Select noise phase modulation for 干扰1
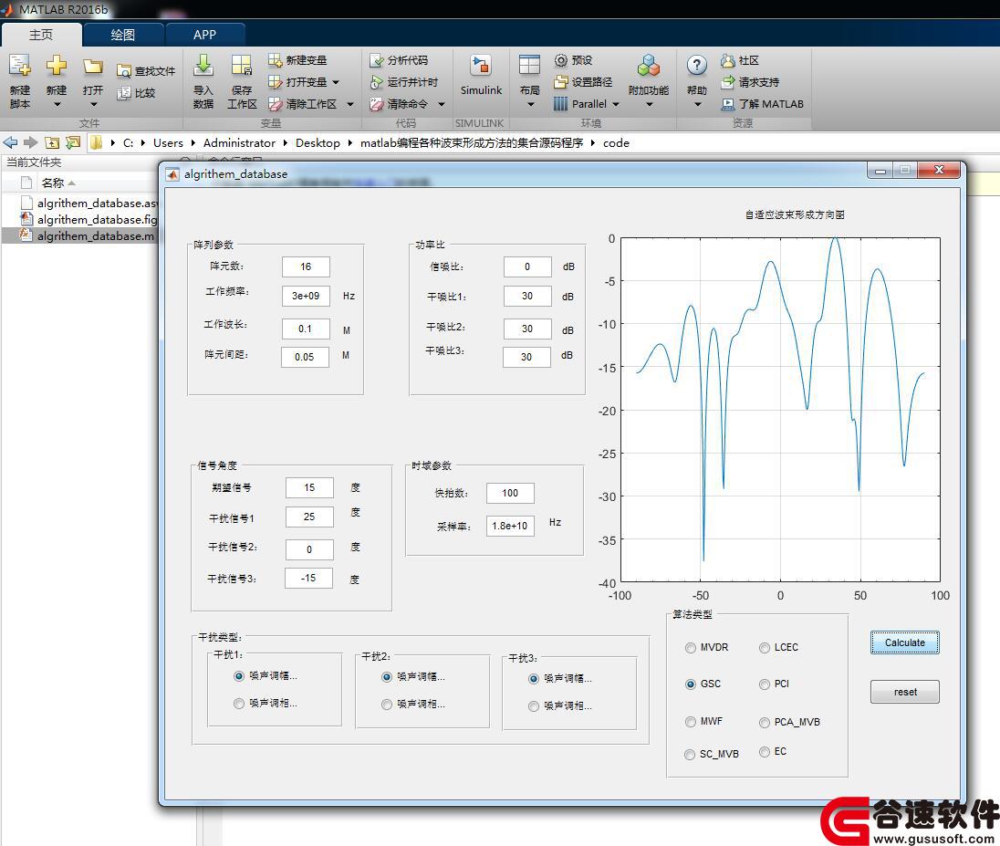 tap(239, 703)
